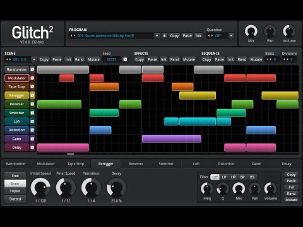
Task: Click the program name field
Action: (115, 36)
